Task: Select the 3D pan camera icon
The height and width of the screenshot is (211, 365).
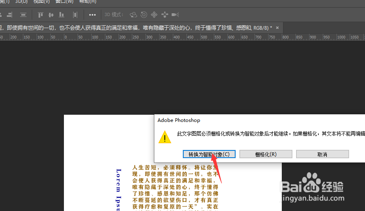Action: [154, 15]
